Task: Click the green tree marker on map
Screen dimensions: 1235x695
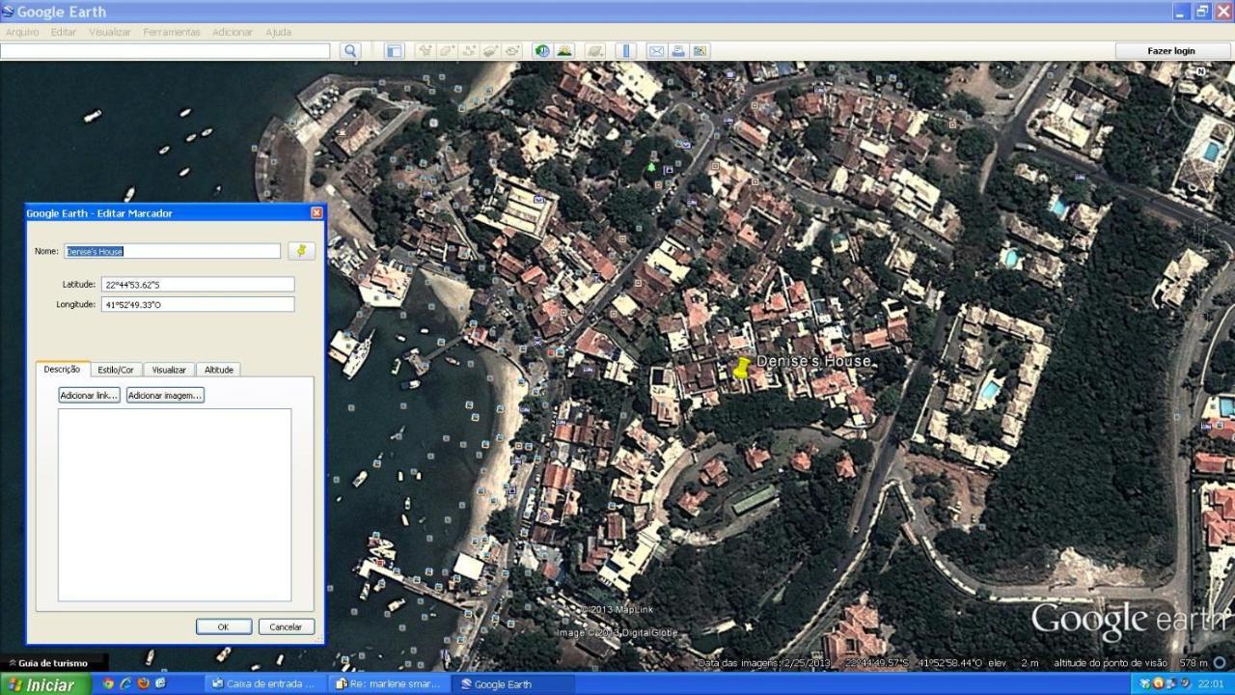Action: (651, 167)
